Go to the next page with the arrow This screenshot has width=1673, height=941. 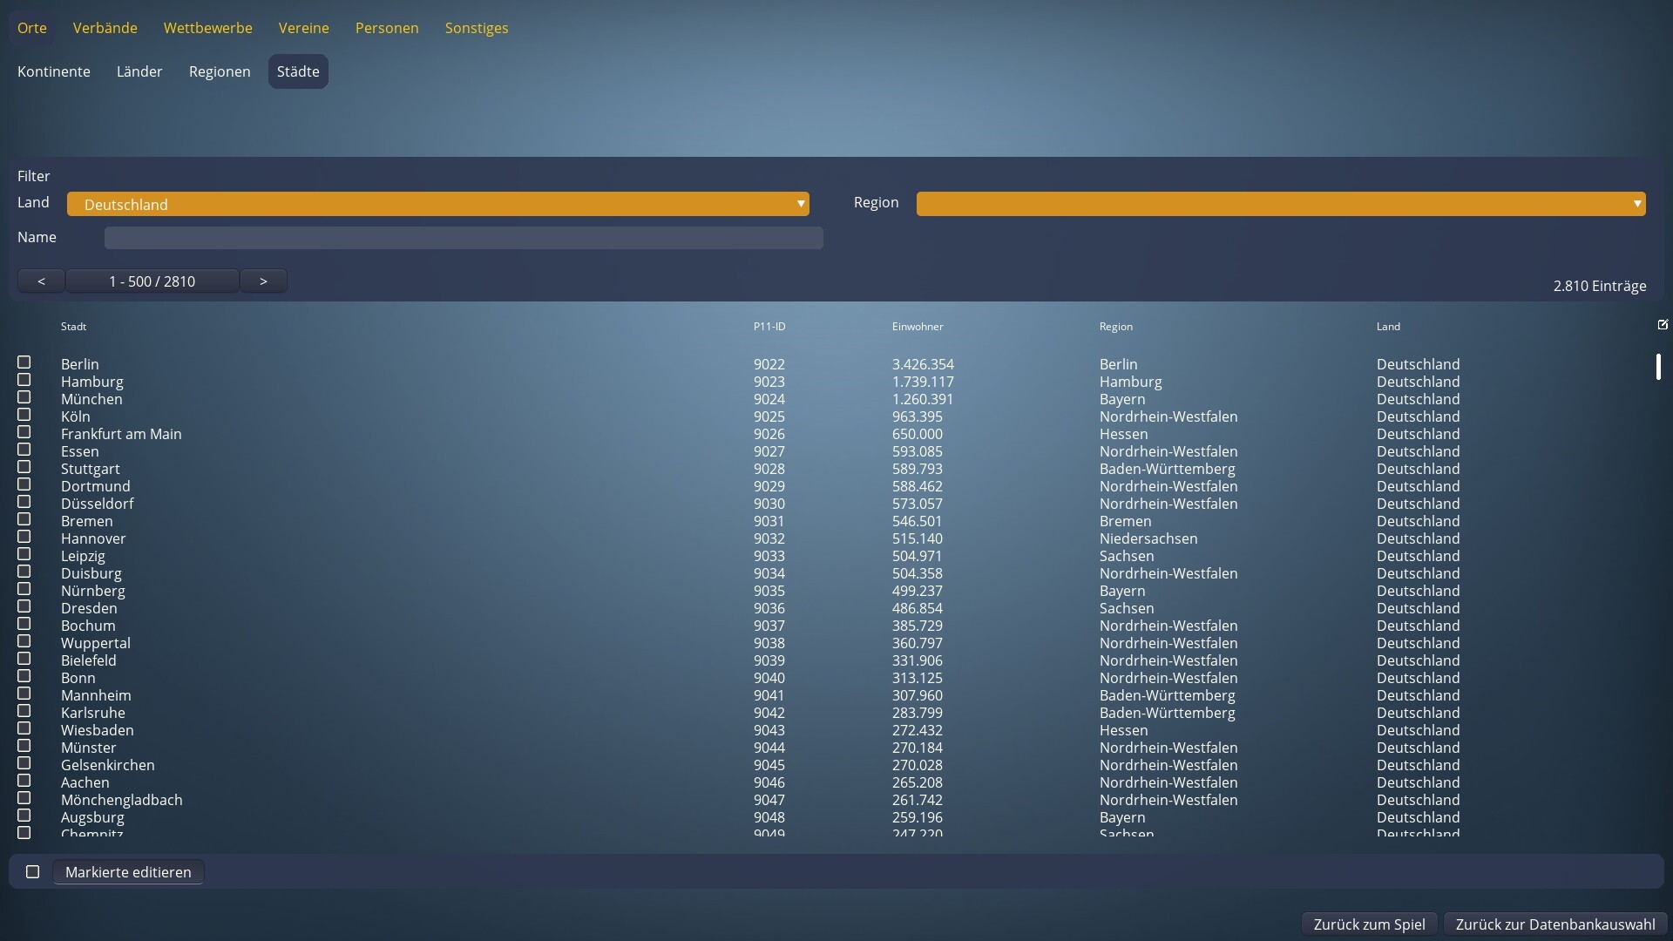(x=263, y=281)
